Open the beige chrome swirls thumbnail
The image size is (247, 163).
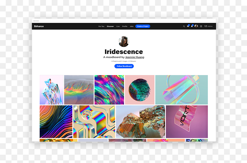pos(94,122)
